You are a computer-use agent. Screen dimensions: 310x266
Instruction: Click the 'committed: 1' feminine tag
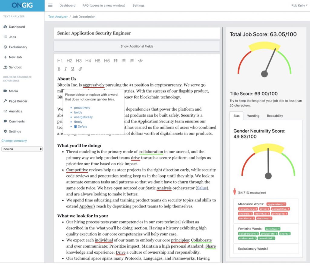point(266,238)
